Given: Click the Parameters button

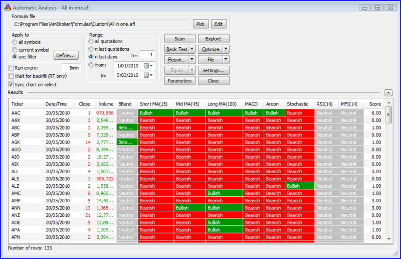Looking at the screenshot, I should click(x=180, y=81).
